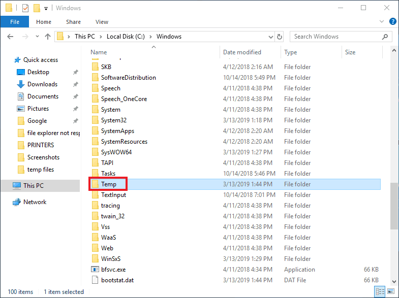Select the SKB folder
The image size is (399, 298).
pos(106,67)
